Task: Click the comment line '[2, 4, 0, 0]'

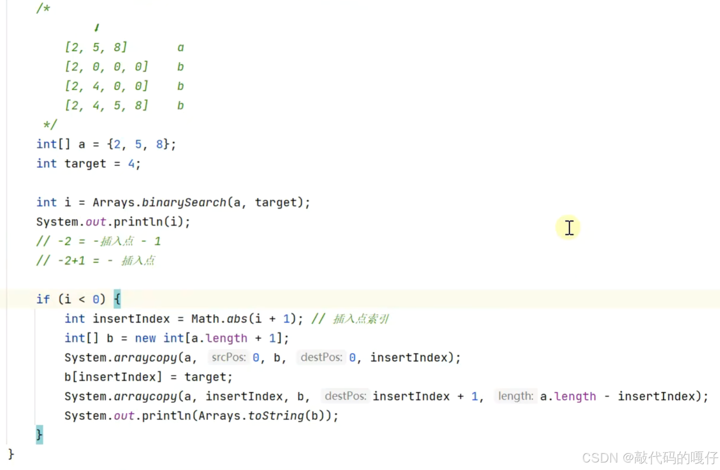Action: pyautogui.click(x=106, y=86)
